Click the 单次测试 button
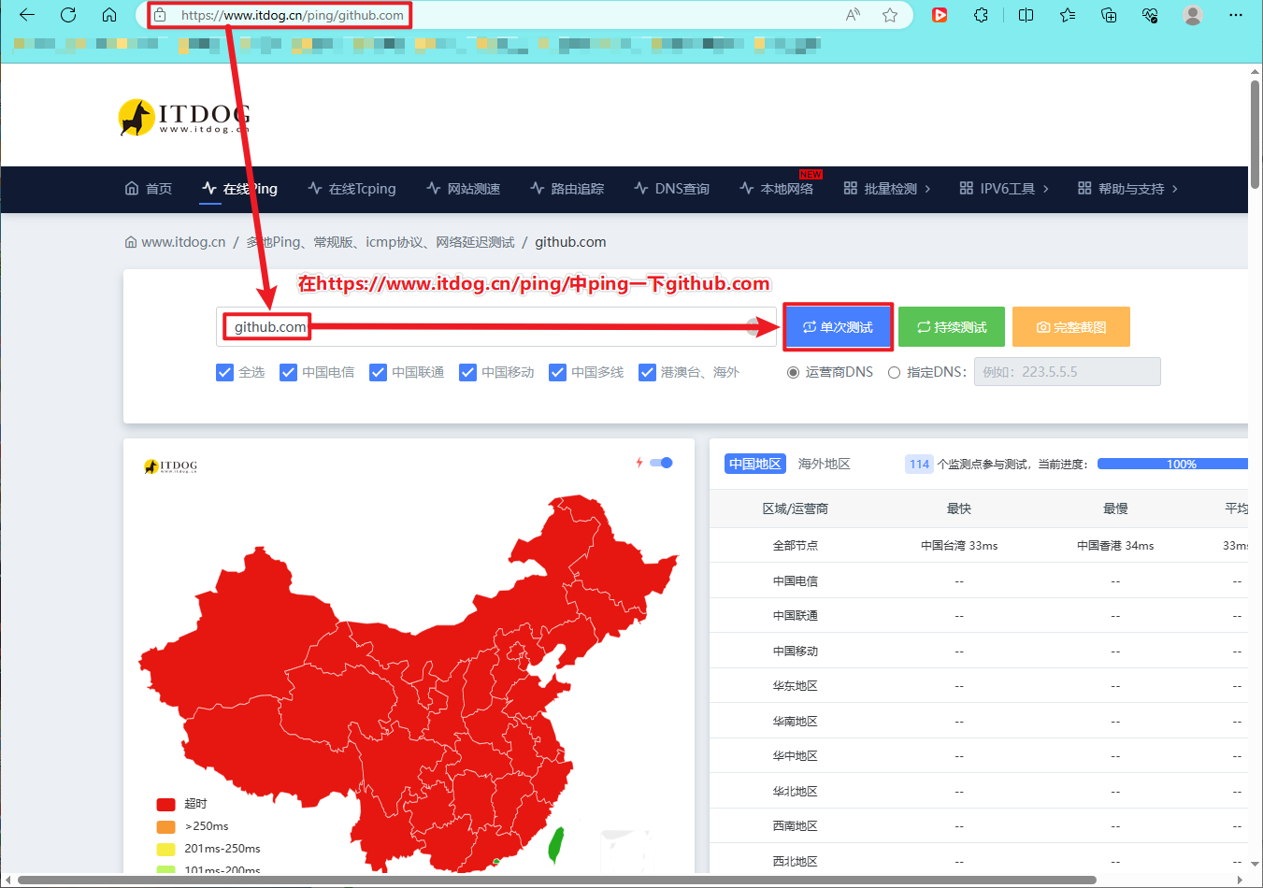1263x888 pixels. tap(838, 327)
